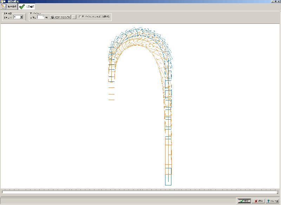The image size is (281, 205).
Task: Click the slider thumb on the bottom track
Action: [x=277, y=192]
